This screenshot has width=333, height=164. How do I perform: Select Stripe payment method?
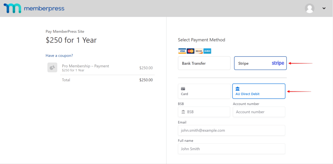[x=260, y=63]
